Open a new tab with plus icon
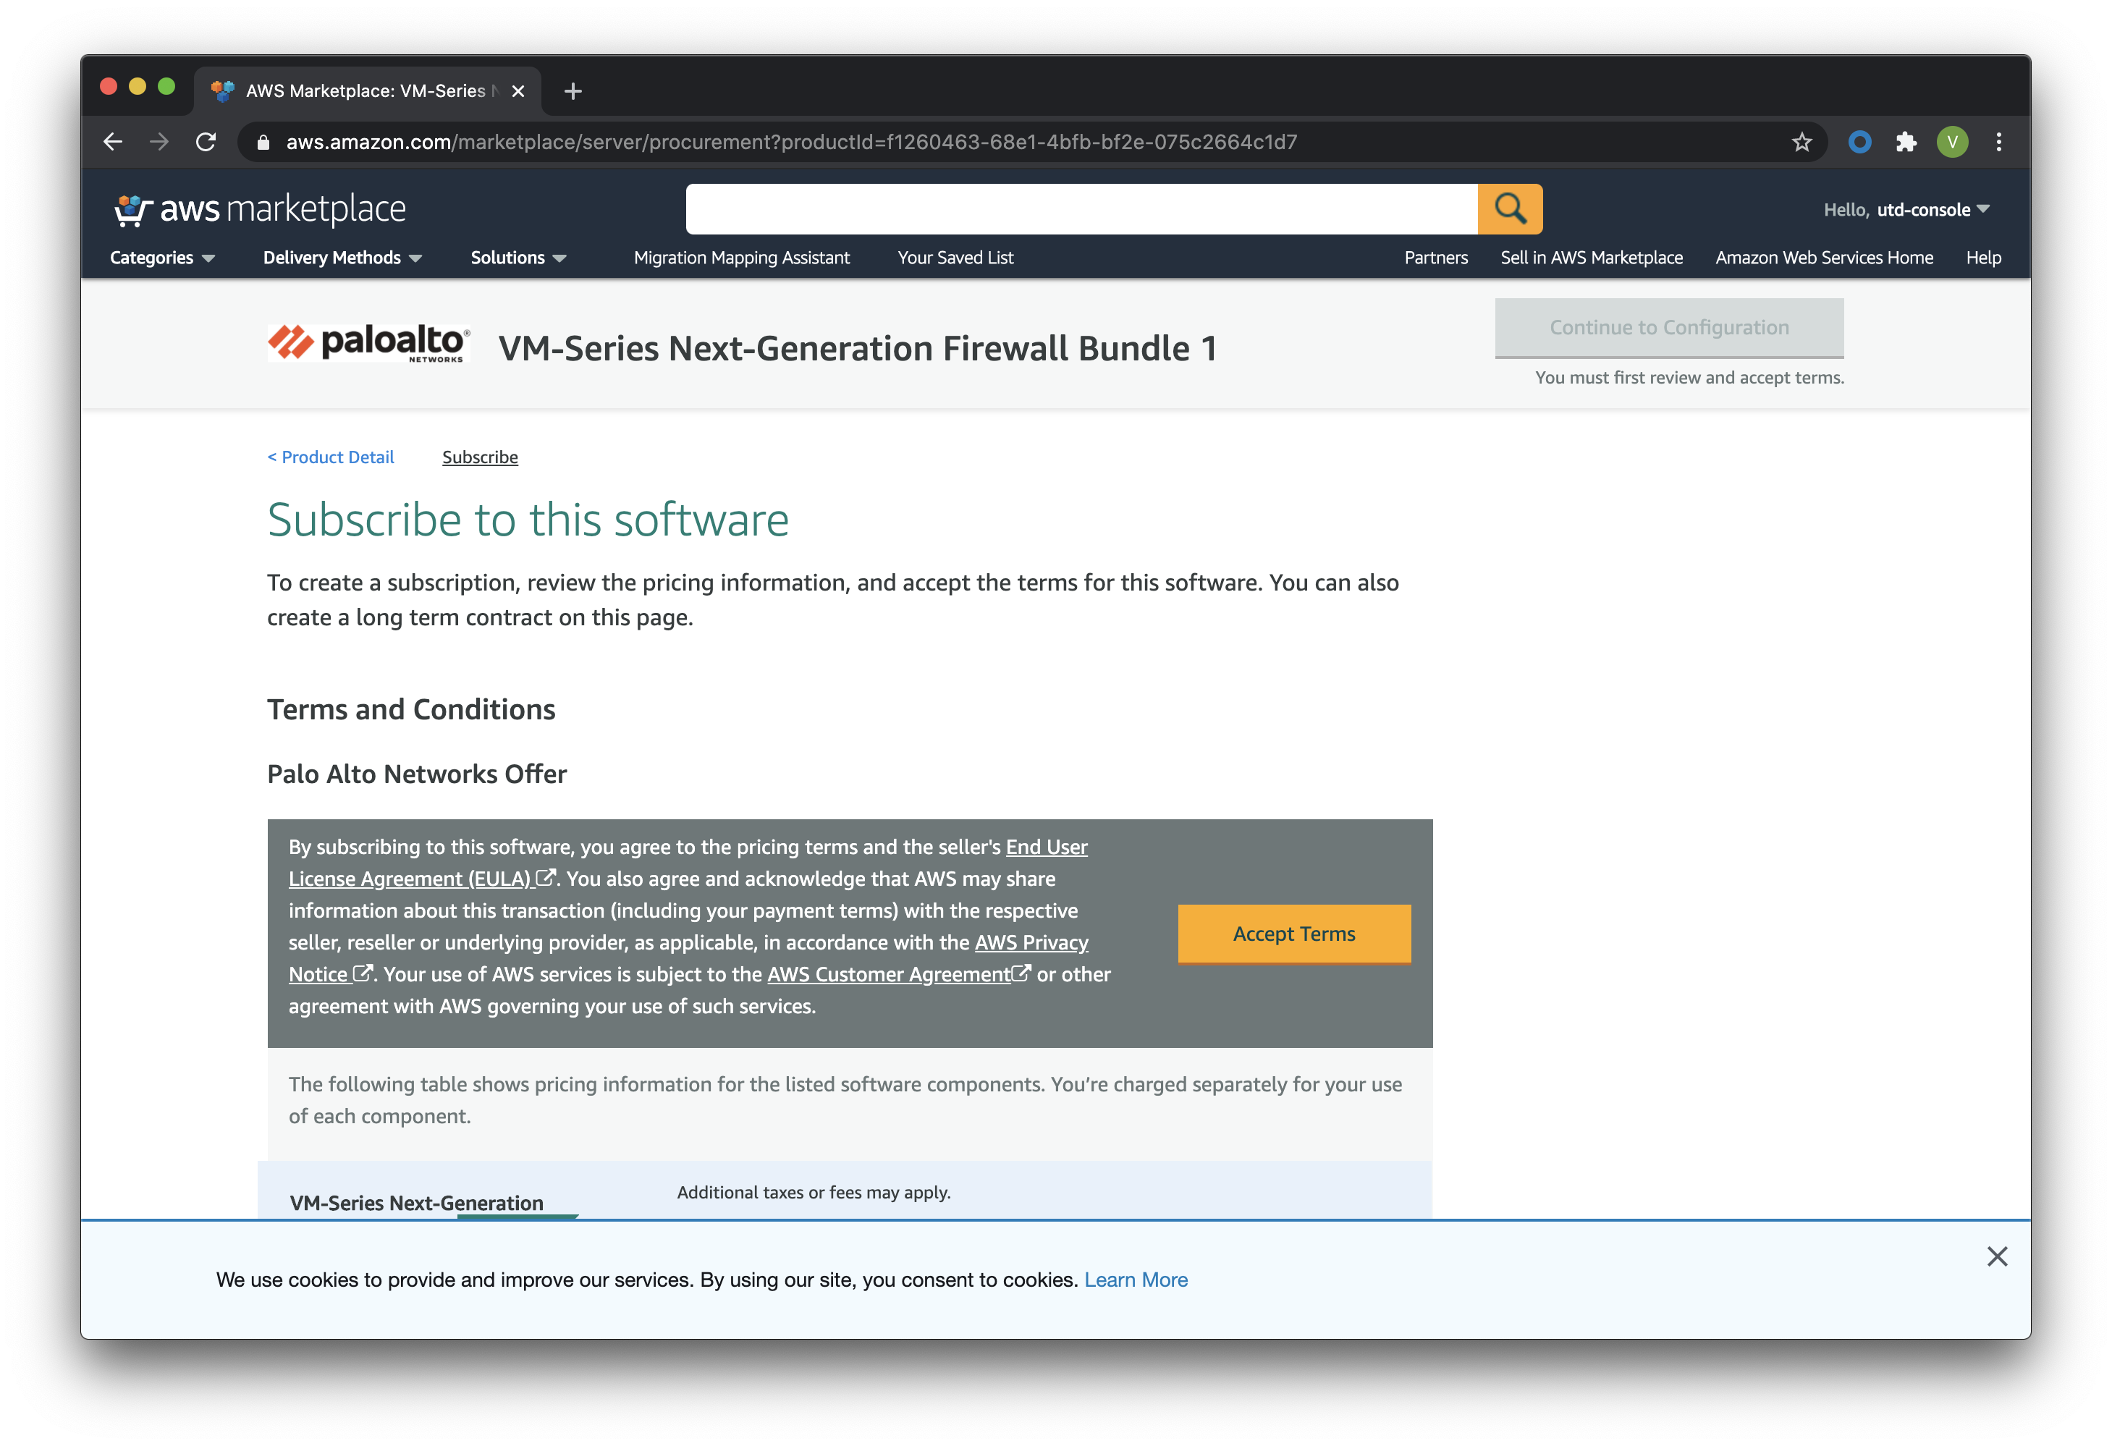 point(573,91)
